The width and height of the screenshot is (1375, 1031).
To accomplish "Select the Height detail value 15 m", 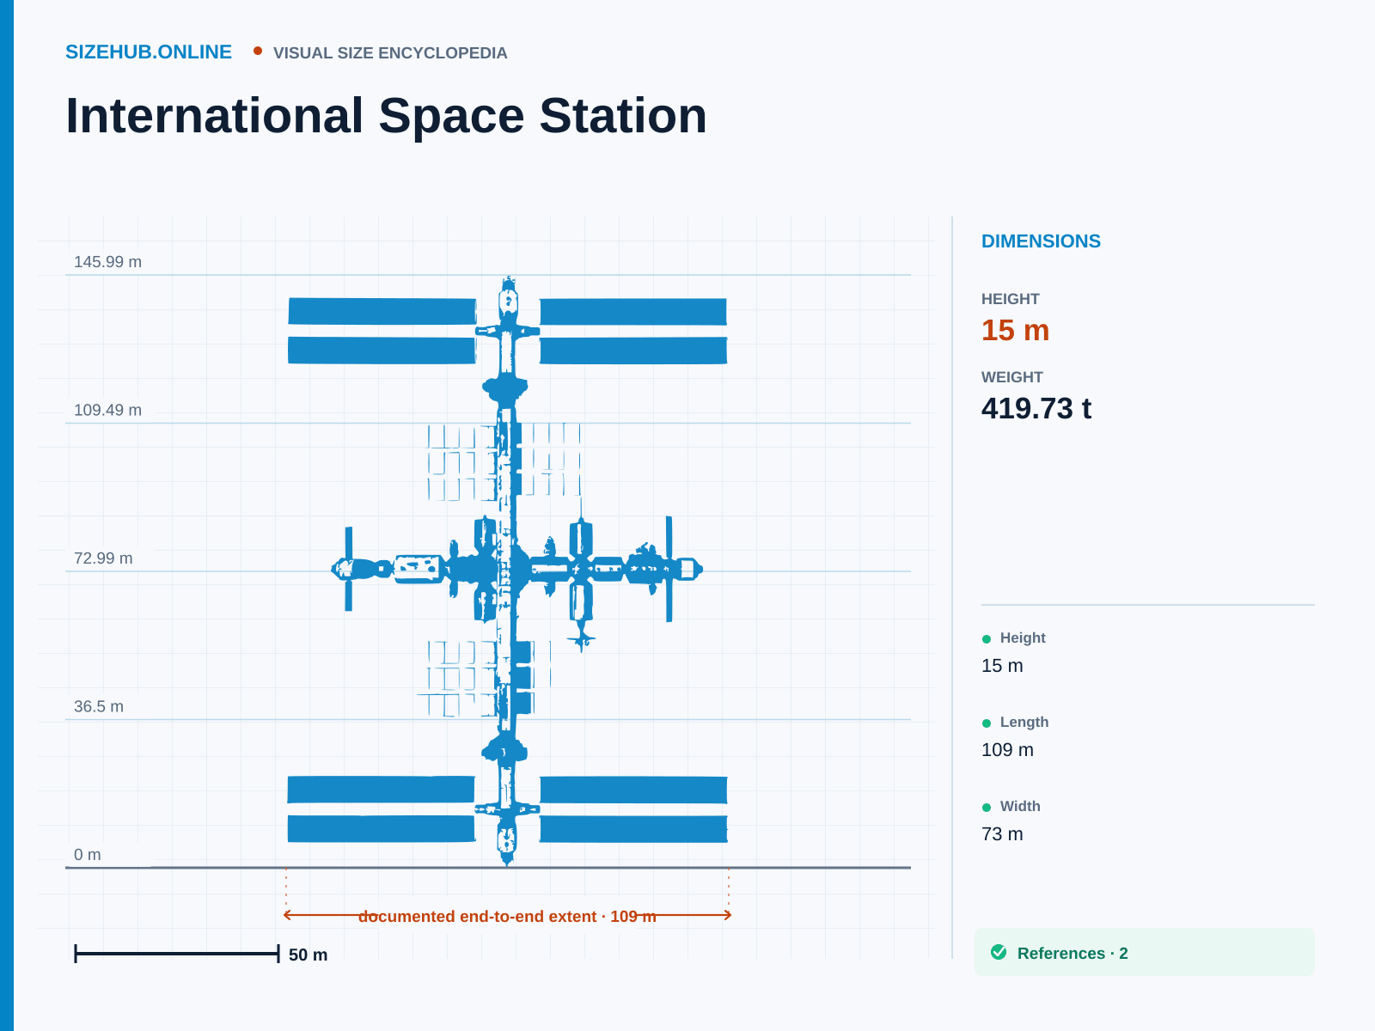I will point(1002,666).
